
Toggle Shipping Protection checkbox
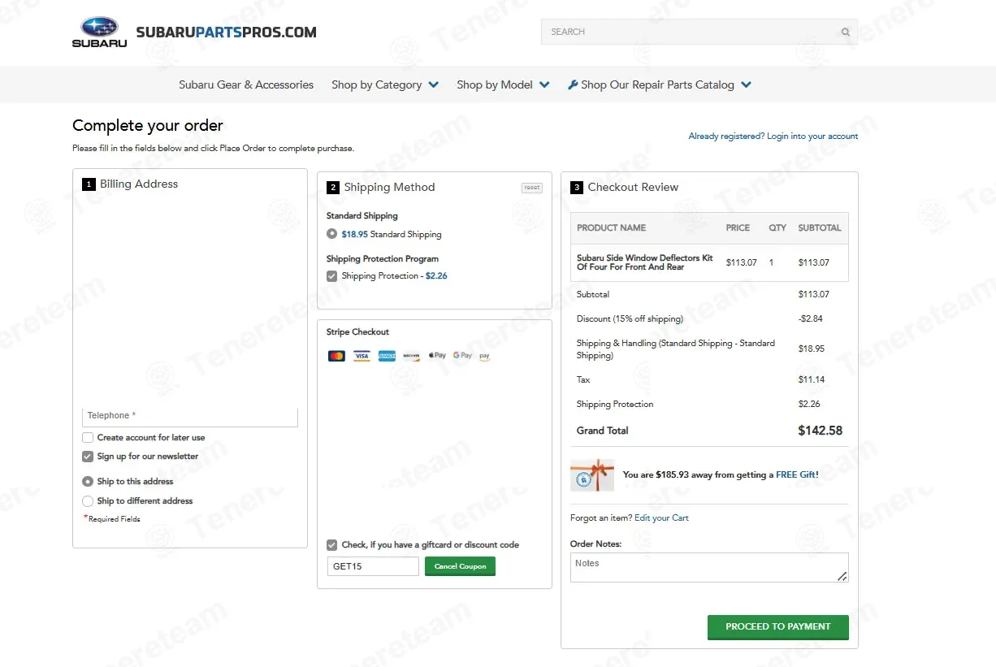[331, 276]
